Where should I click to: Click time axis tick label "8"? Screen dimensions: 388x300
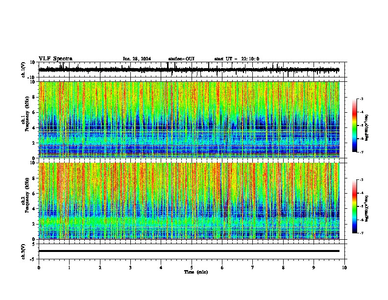(x=283, y=268)
